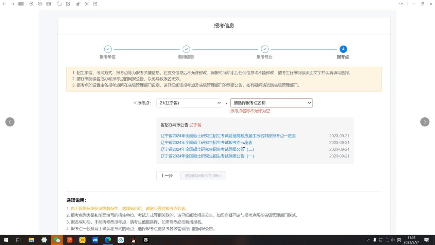The image size is (435, 245).
Task: Click the 1:1 actual size icon
Action: click(49, 4)
